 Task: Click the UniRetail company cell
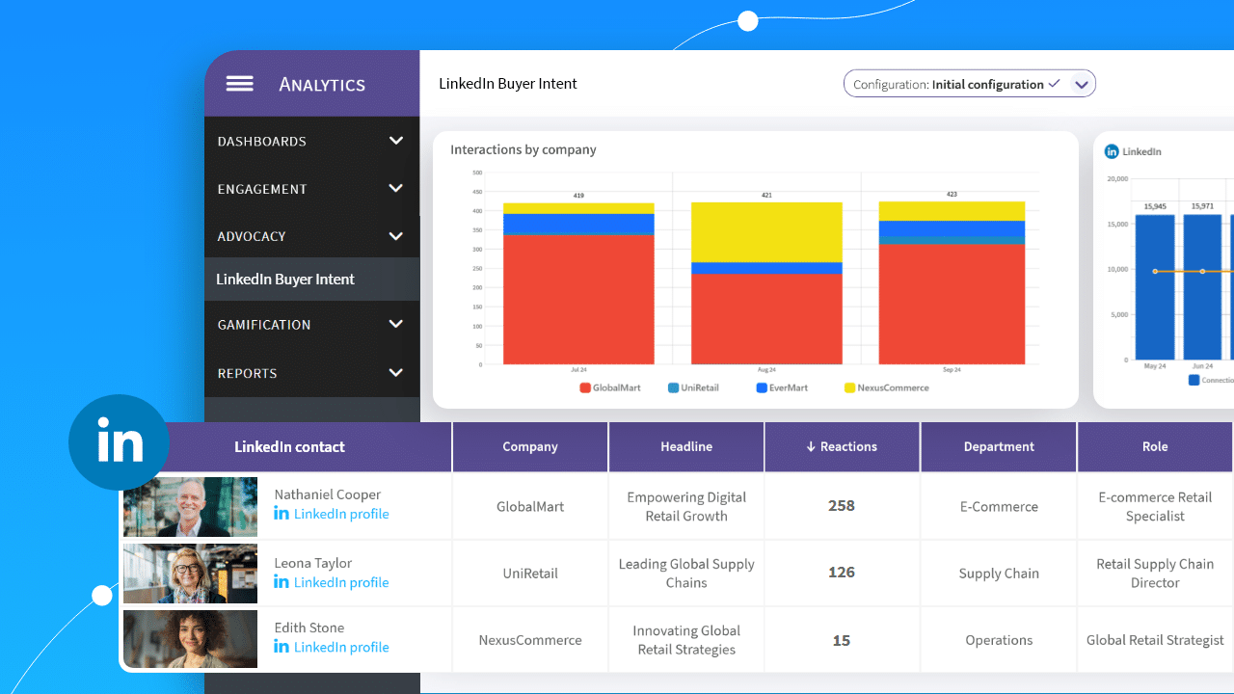tap(530, 573)
